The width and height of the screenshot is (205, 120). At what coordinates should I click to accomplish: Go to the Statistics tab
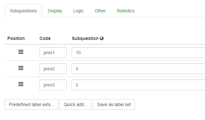[x=125, y=11]
